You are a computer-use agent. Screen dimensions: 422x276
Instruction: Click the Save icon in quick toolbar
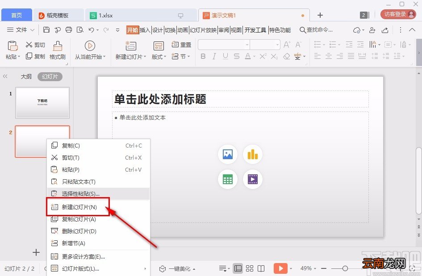tap(46, 30)
